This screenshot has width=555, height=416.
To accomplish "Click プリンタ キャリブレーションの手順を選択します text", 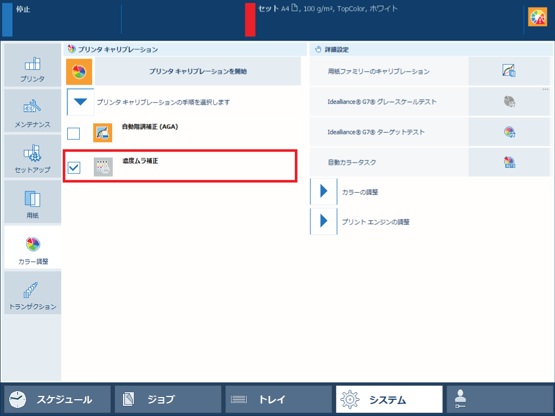I will coord(163,102).
